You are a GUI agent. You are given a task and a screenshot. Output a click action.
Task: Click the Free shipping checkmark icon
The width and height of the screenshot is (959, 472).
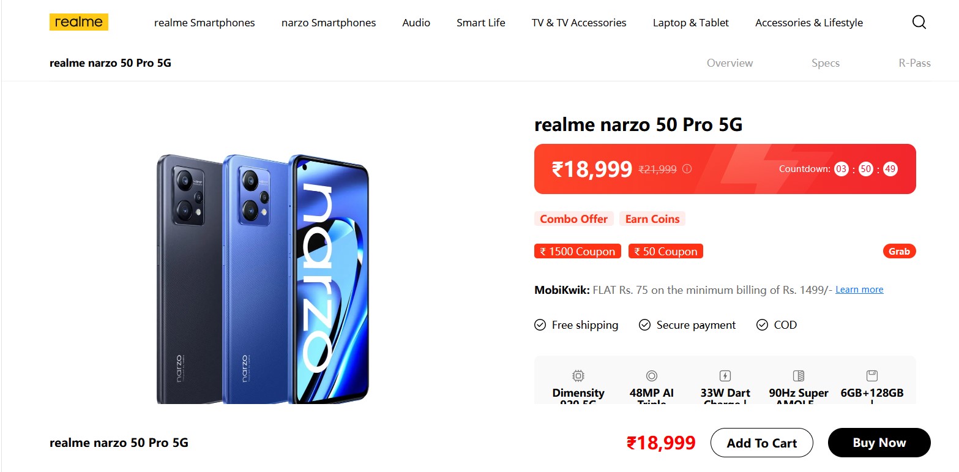tap(540, 325)
